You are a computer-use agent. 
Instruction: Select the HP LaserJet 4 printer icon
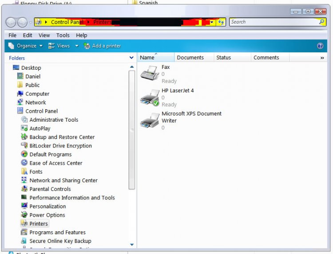click(x=150, y=97)
